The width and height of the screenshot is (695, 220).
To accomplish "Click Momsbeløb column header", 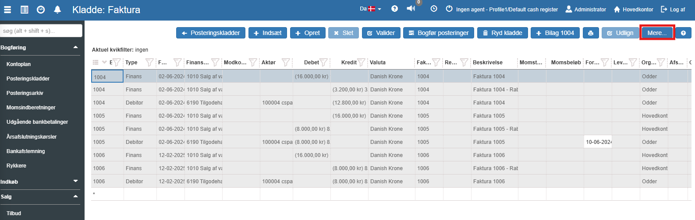I will coord(566,63).
